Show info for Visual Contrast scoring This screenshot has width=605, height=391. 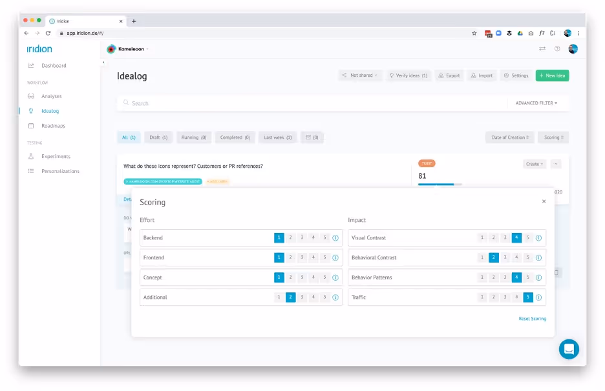[x=538, y=238]
